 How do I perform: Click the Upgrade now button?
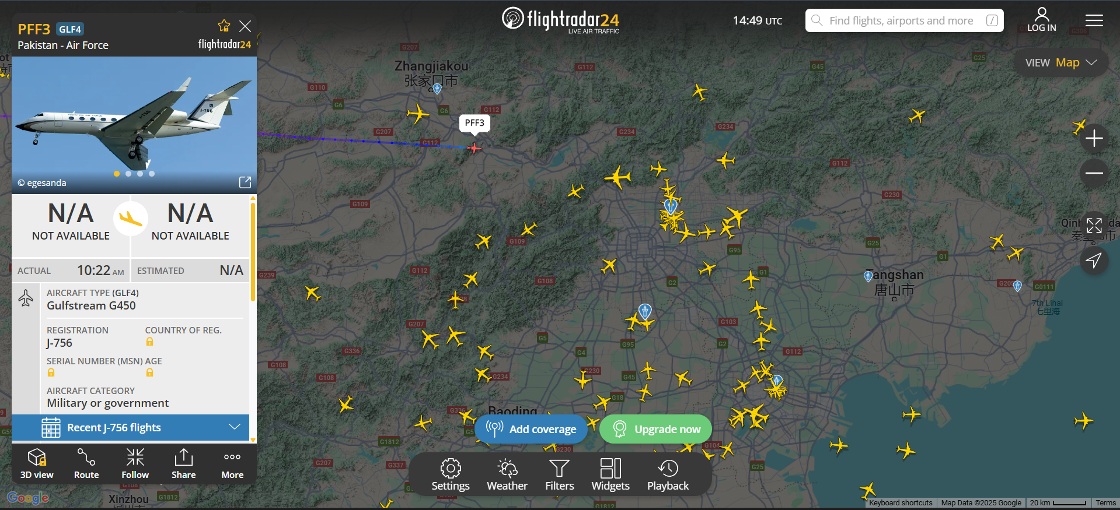tap(655, 429)
